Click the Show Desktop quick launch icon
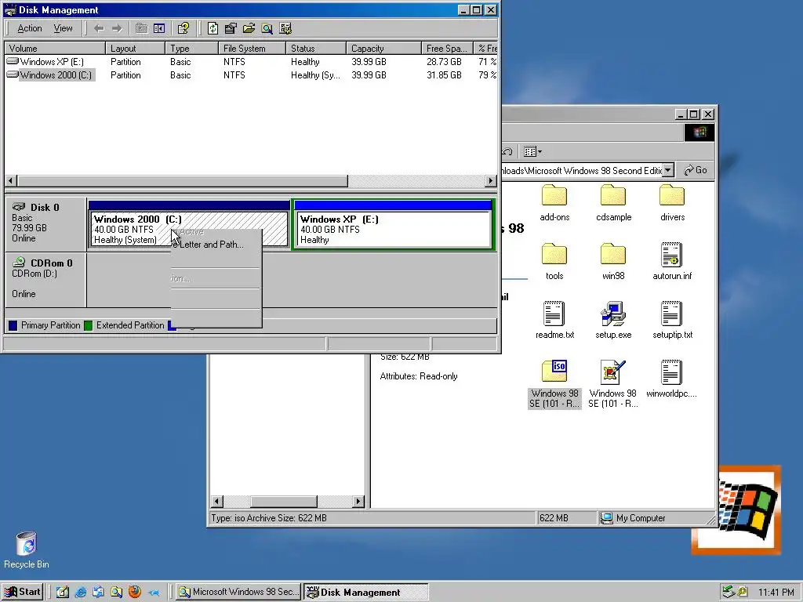The image size is (803, 602). [x=63, y=592]
